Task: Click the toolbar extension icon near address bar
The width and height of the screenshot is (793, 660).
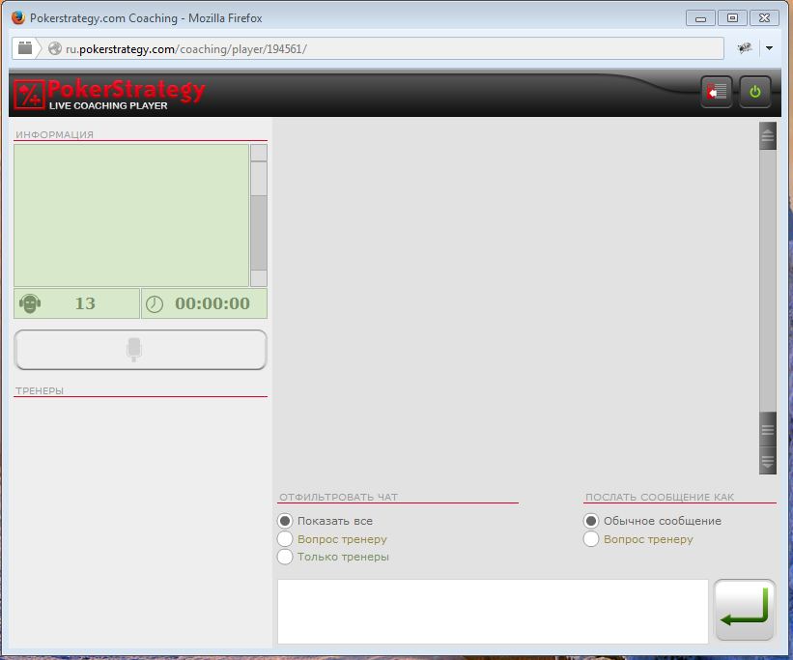Action: [744, 48]
